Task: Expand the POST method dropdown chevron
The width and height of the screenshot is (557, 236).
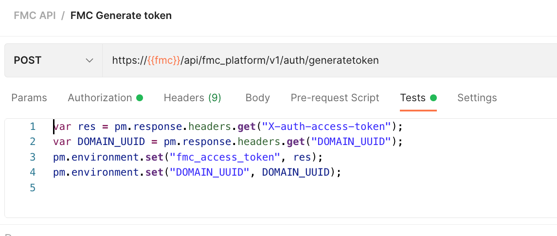Action: coord(90,60)
